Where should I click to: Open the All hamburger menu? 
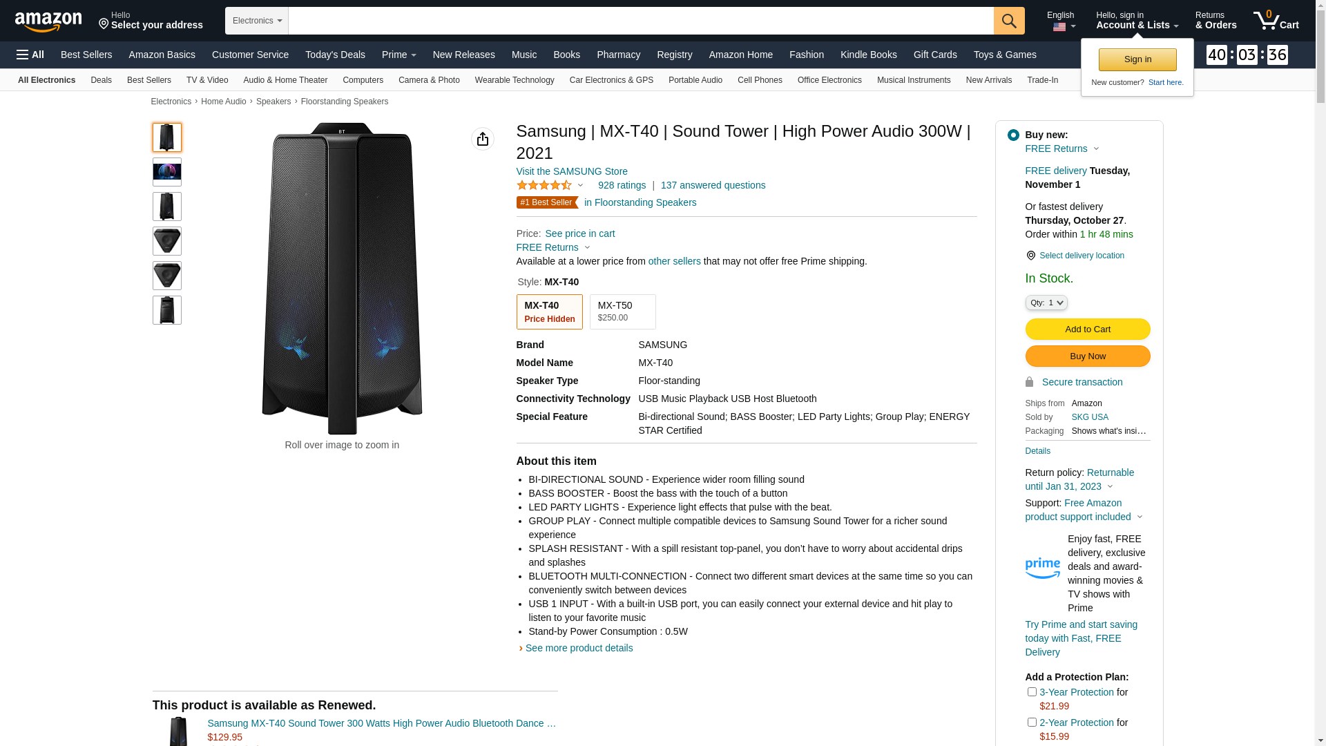point(30,55)
